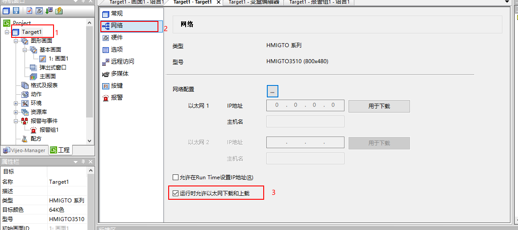This screenshot has width=518, height=230.
Task: Collapse the 图形画面 tree node
Action: [16, 41]
